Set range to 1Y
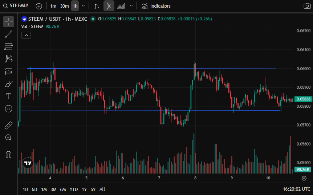The height and width of the screenshot is (195, 313). point(84,190)
